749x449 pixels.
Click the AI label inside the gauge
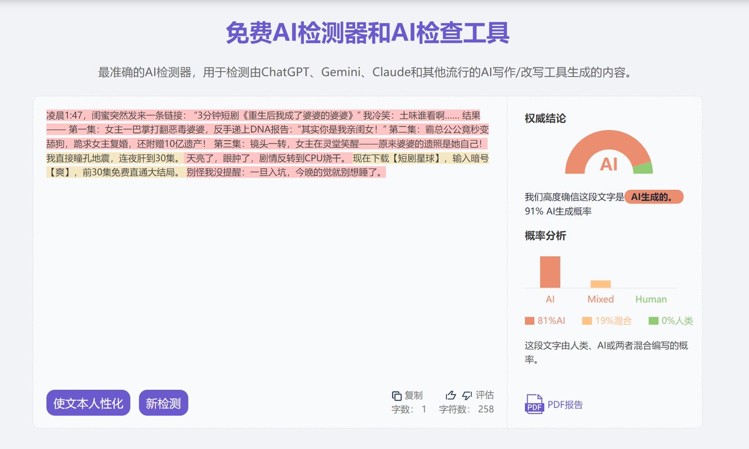609,164
